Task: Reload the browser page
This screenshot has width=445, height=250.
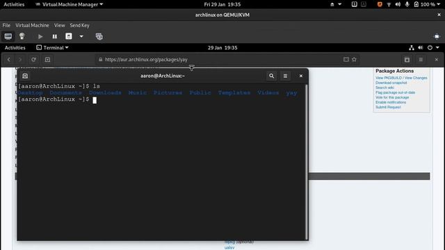Action: pos(33,60)
